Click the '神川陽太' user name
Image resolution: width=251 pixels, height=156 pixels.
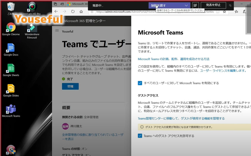click(x=76, y=126)
